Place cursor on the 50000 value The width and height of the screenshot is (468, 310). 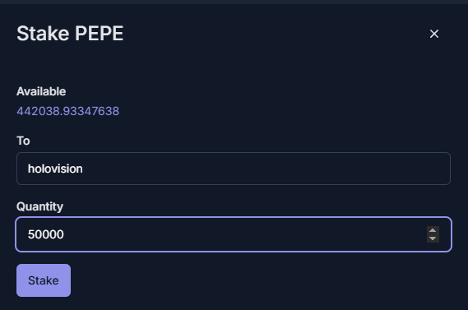click(x=46, y=234)
